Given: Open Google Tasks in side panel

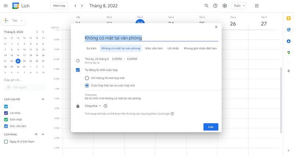Looking at the screenshot, I should pos(288,29).
